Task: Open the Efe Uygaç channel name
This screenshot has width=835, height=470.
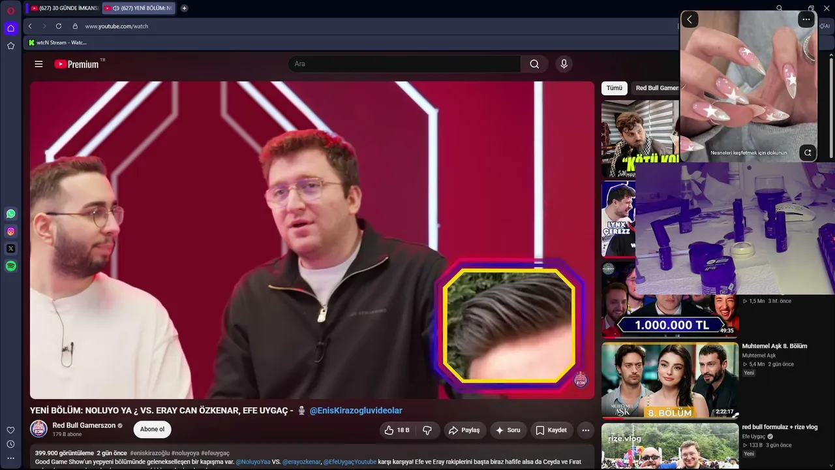Action: coord(754,437)
